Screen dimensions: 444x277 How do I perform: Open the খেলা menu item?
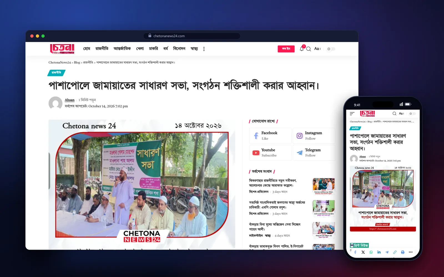140,48
